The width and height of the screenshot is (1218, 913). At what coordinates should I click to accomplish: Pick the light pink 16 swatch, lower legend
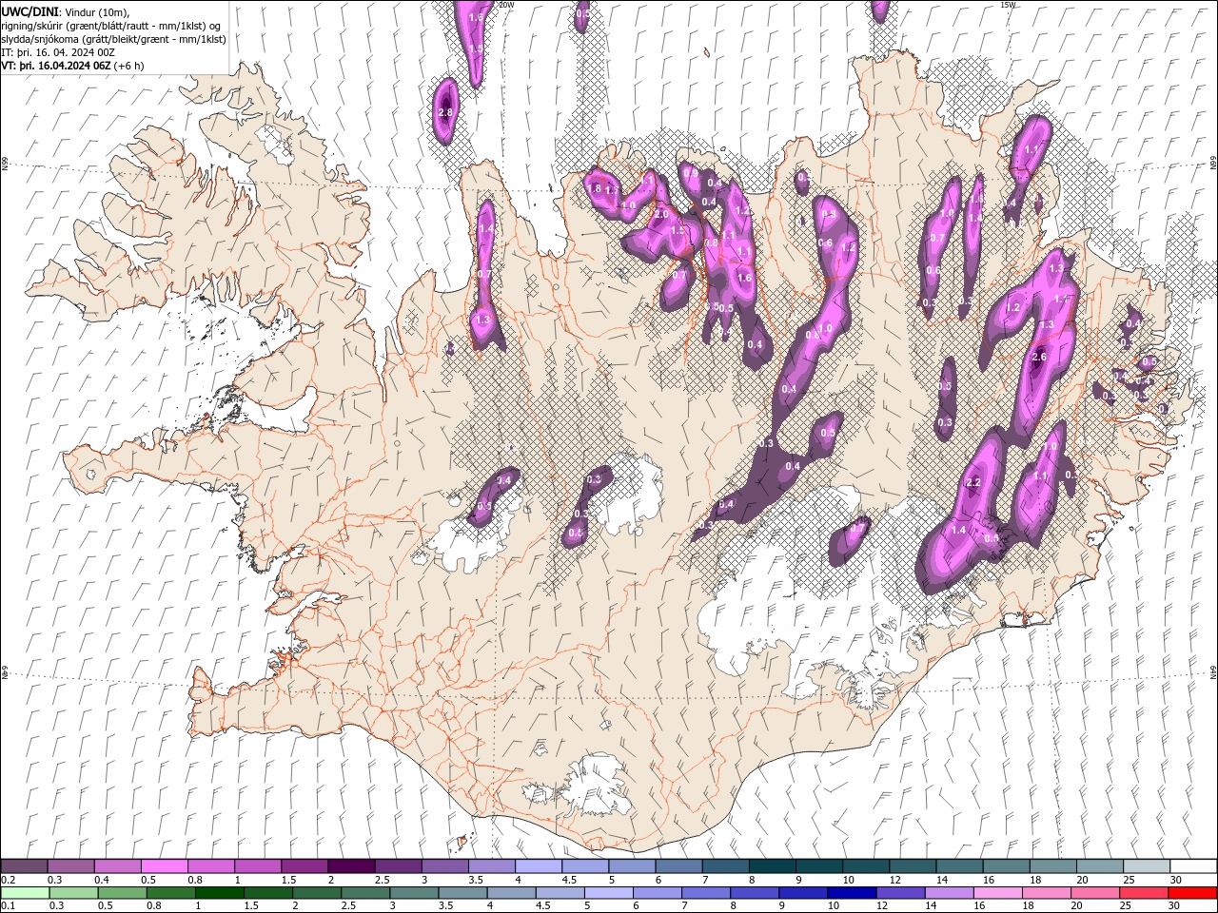tap(997, 893)
